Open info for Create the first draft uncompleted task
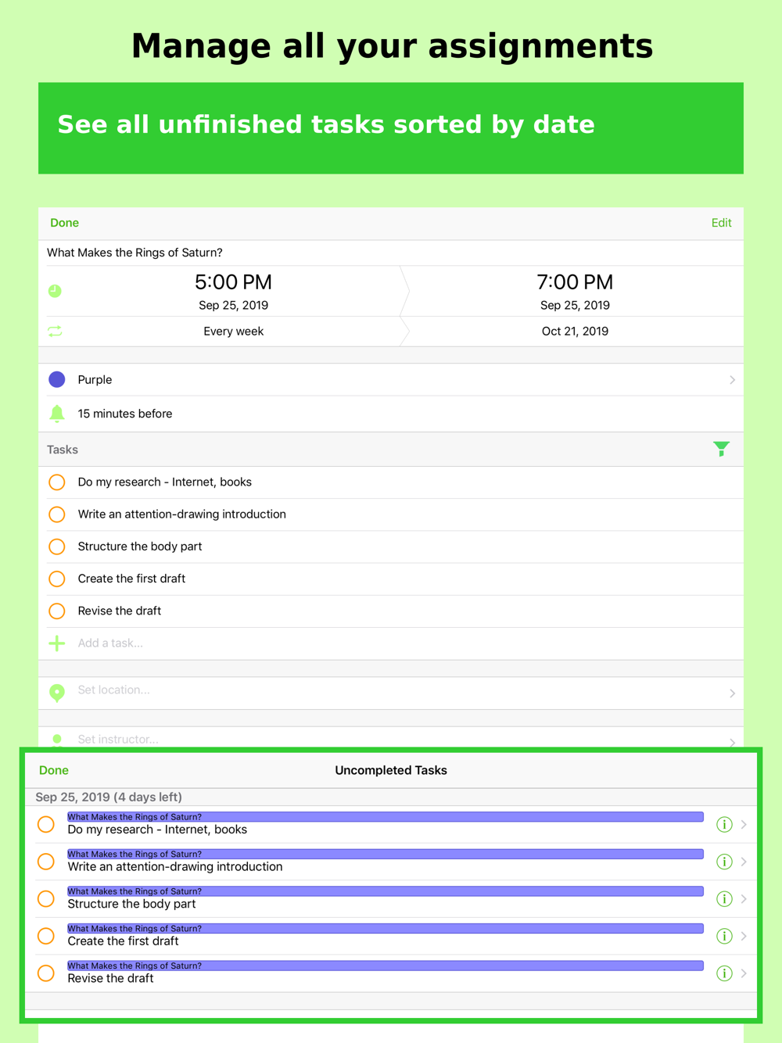Image resolution: width=782 pixels, height=1043 pixels. [x=724, y=936]
